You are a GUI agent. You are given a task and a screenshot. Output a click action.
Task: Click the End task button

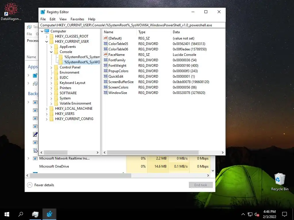tap(201, 185)
